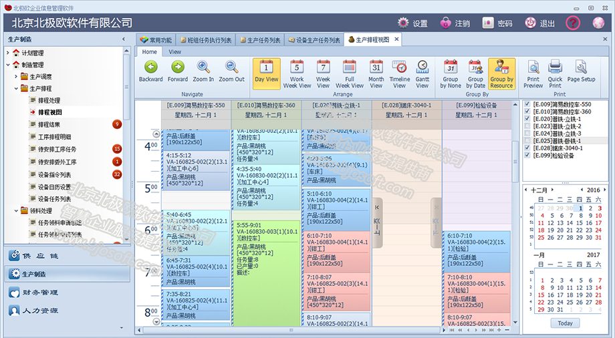Switch to Day View
The width and height of the screenshot is (615, 338).
(x=266, y=73)
